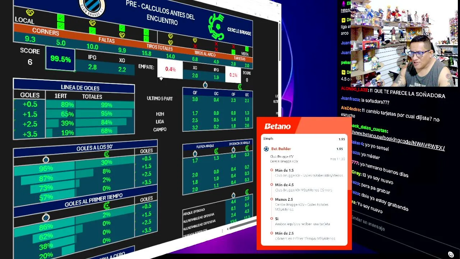Screen dimensions: 460x259
Task: Select the Más de 1.5 bet selection marker
Action: pyautogui.click(x=272, y=170)
